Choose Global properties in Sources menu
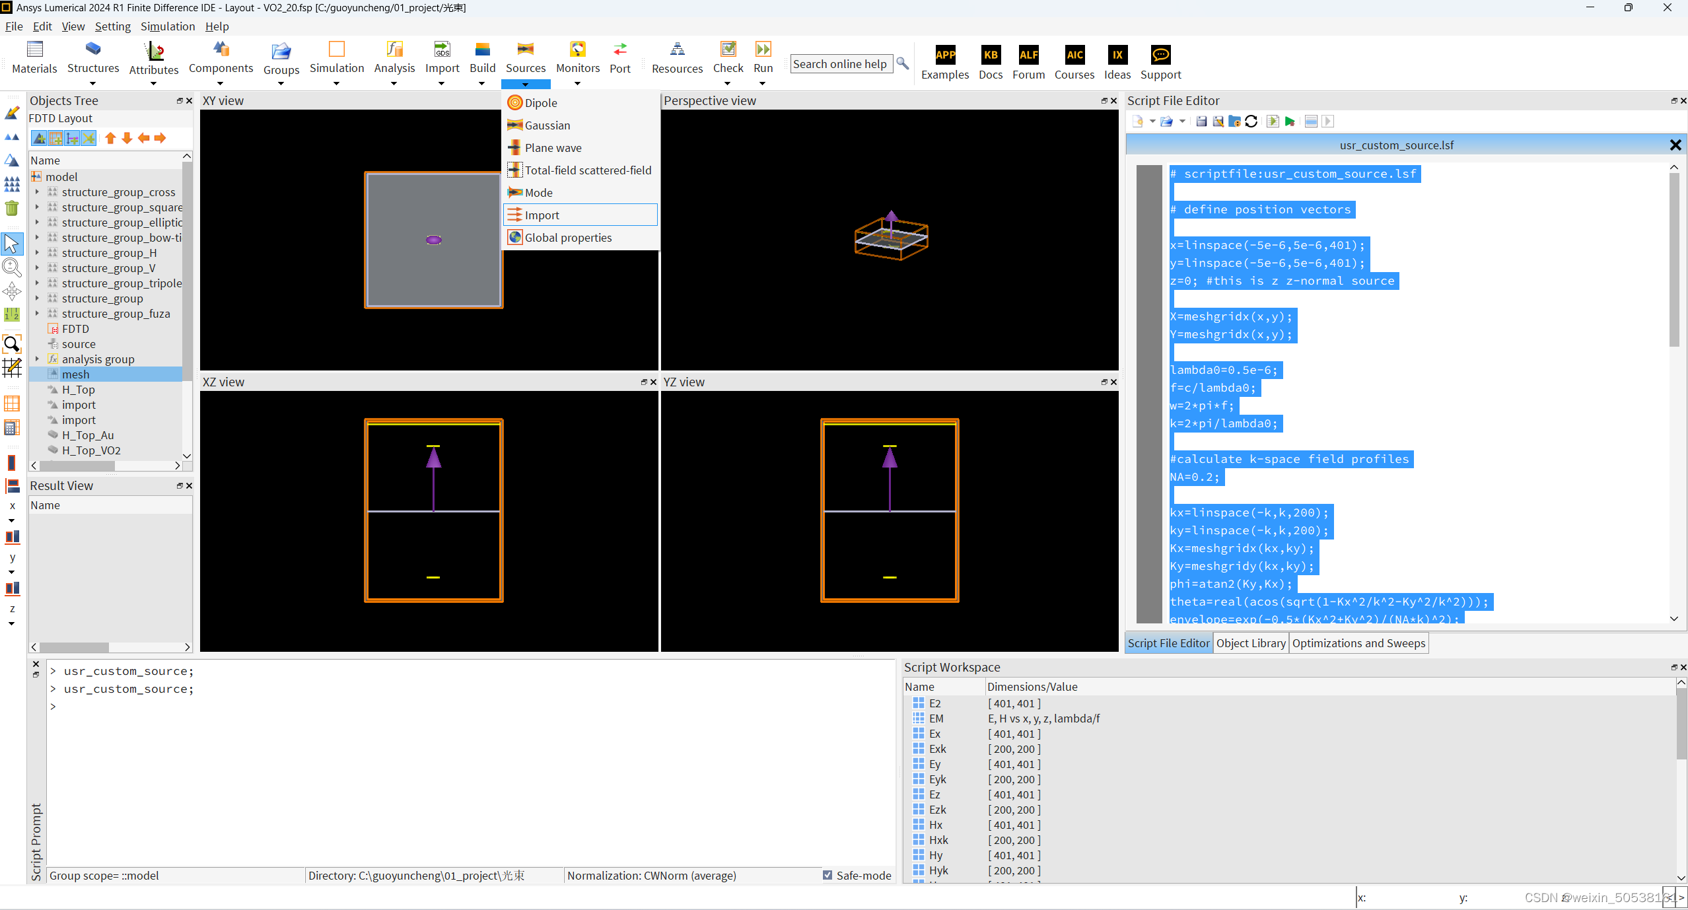The height and width of the screenshot is (910, 1688). [x=568, y=238]
